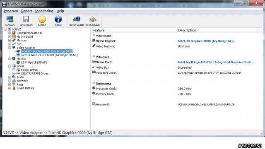Viewport: 265px width, 149px height.
Task: Click the Bus node icon
Action: click(14, 44)
